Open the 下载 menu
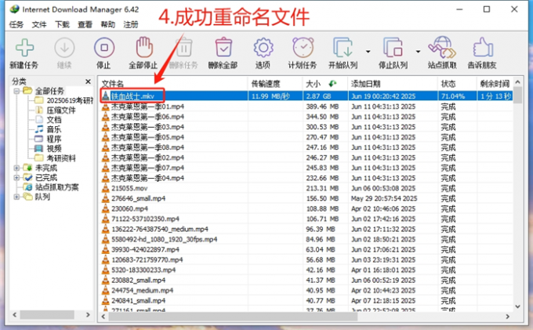The width and height of the screenshot is (533, 330). pos(62,24)
